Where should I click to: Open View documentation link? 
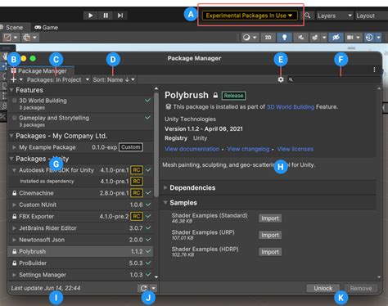click(192, 149)
